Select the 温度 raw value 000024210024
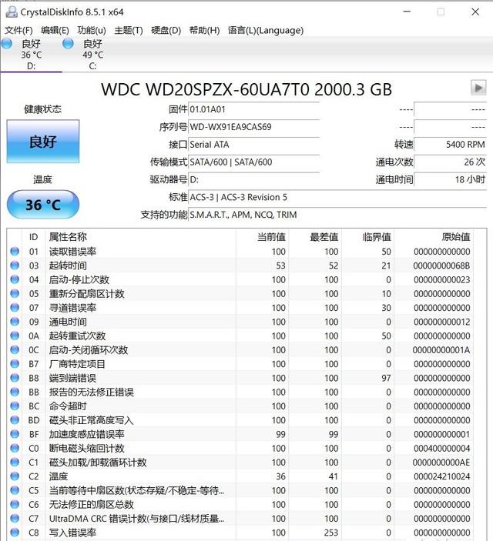Image resolution: width=493 pixels, height=541 pixels. pyautogui.click(x=442, y=476)
